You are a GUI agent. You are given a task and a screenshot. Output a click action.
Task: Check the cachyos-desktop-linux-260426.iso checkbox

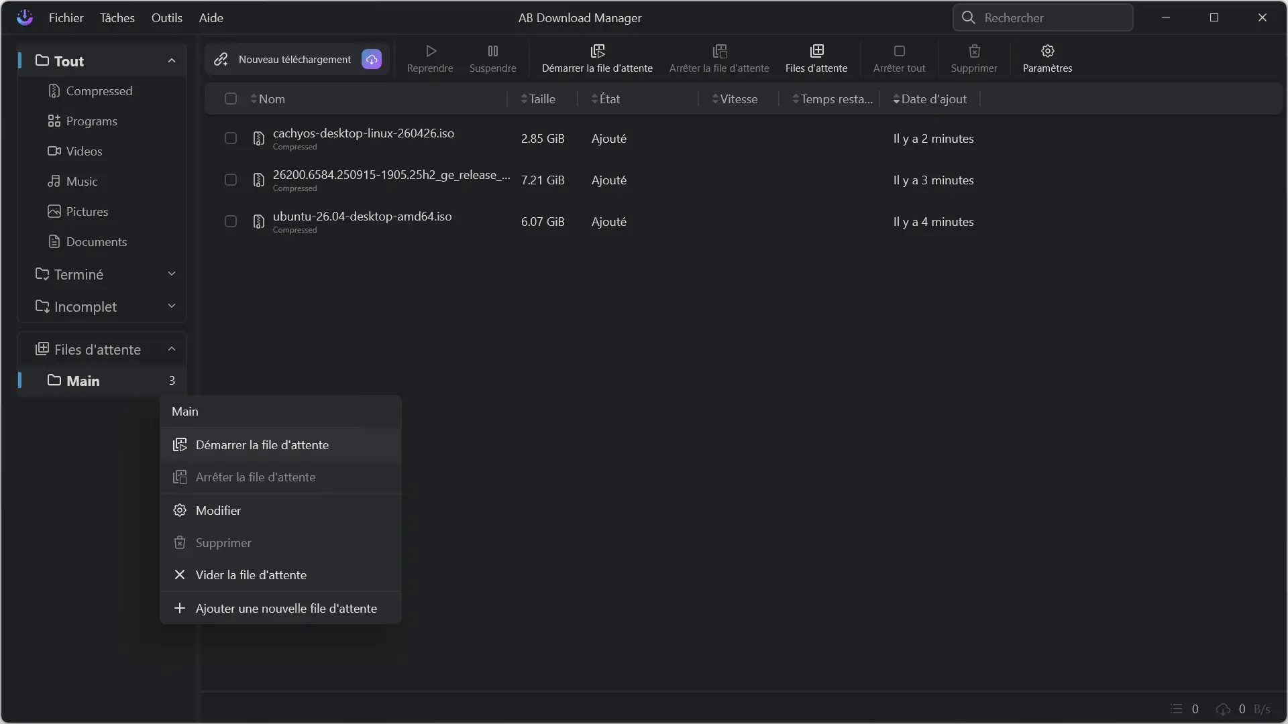pos(231,138)
